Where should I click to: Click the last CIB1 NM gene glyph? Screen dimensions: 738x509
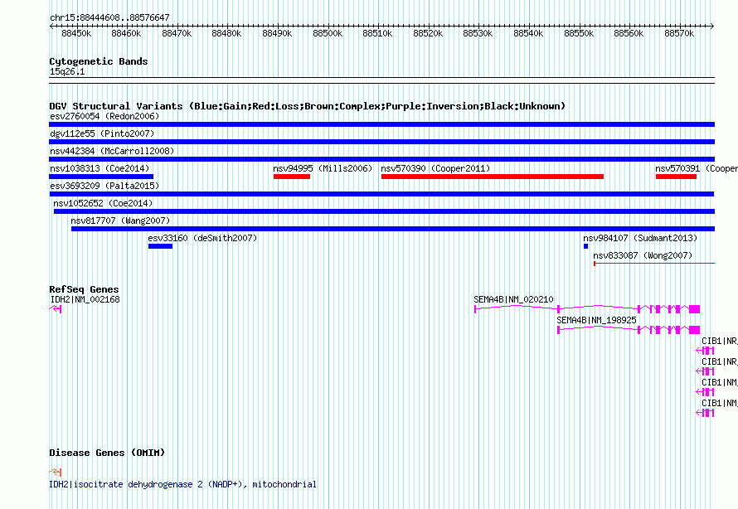pyautogui.click(x=705, y=413)
